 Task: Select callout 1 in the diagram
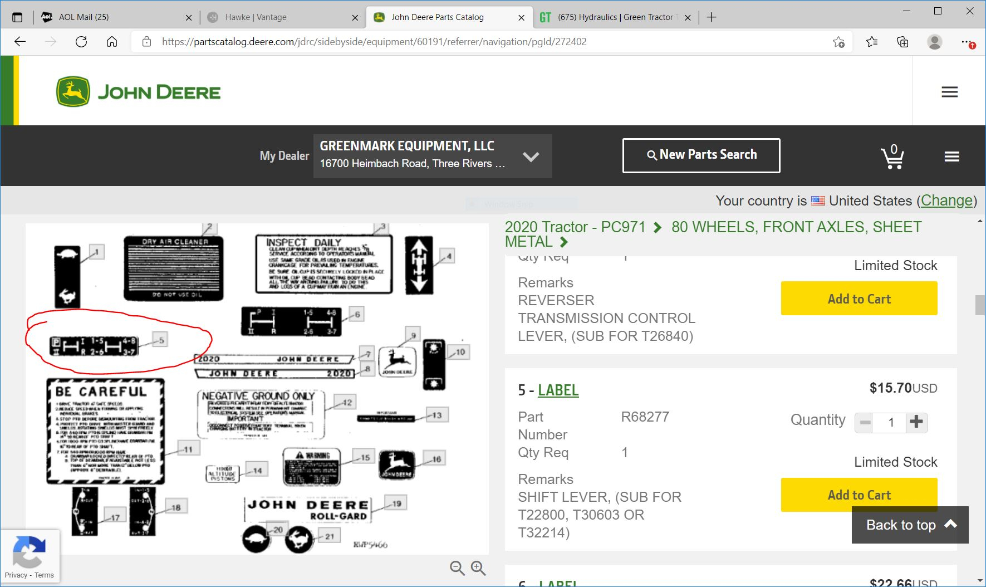pyautogui.click(x=97, y=252)
